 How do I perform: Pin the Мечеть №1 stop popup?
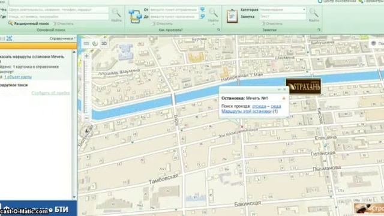pyautogui.click(x=279, y=89)
